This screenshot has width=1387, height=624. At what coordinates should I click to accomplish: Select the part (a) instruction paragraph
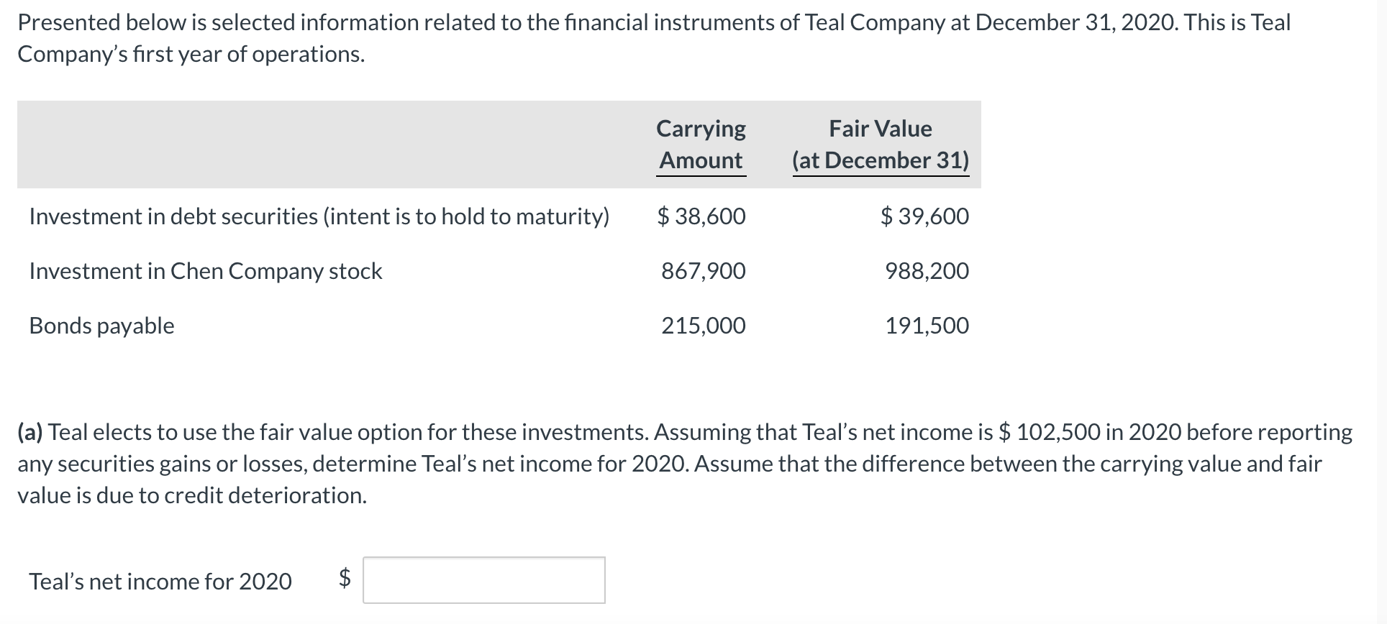[683, 463]
